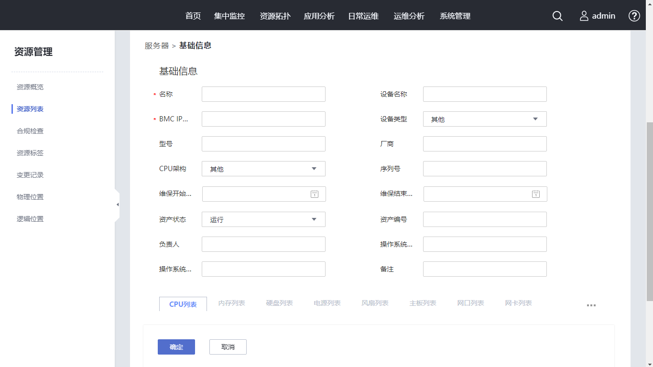
Task: Expand the 设备类型 dropdown
Action: coord(485,119)
